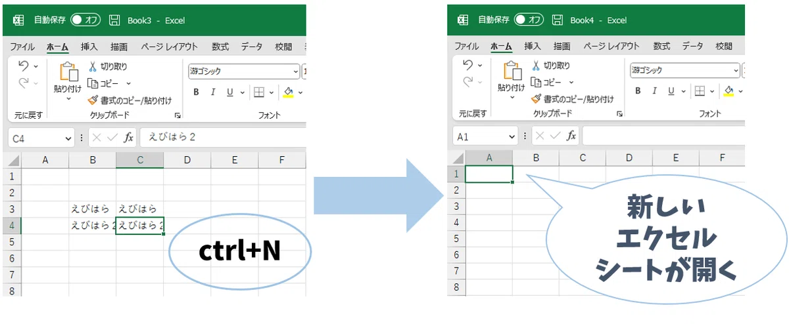Click コピー button in Book3
This screenshot has height=324, width=789.
coord(105,84)
